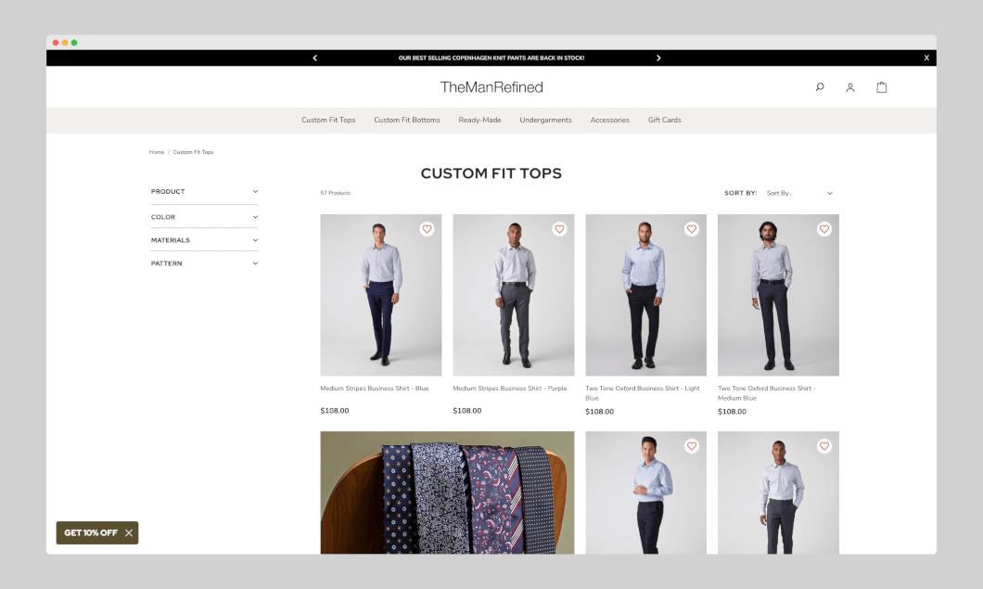Close the Get 10% Off popup
Viewport: 983px width, 589px height.
(129, 532)
